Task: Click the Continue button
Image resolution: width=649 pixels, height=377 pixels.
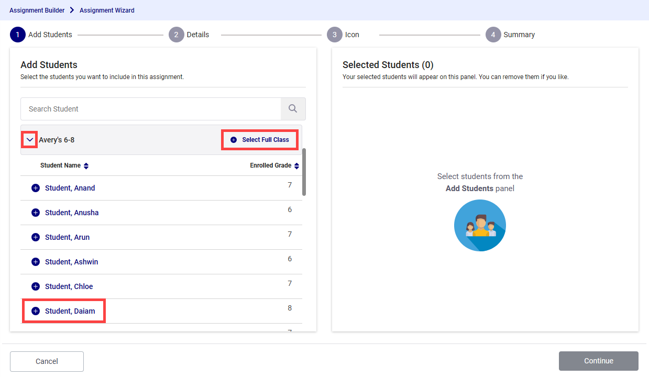Action: (x=599, y=361)
